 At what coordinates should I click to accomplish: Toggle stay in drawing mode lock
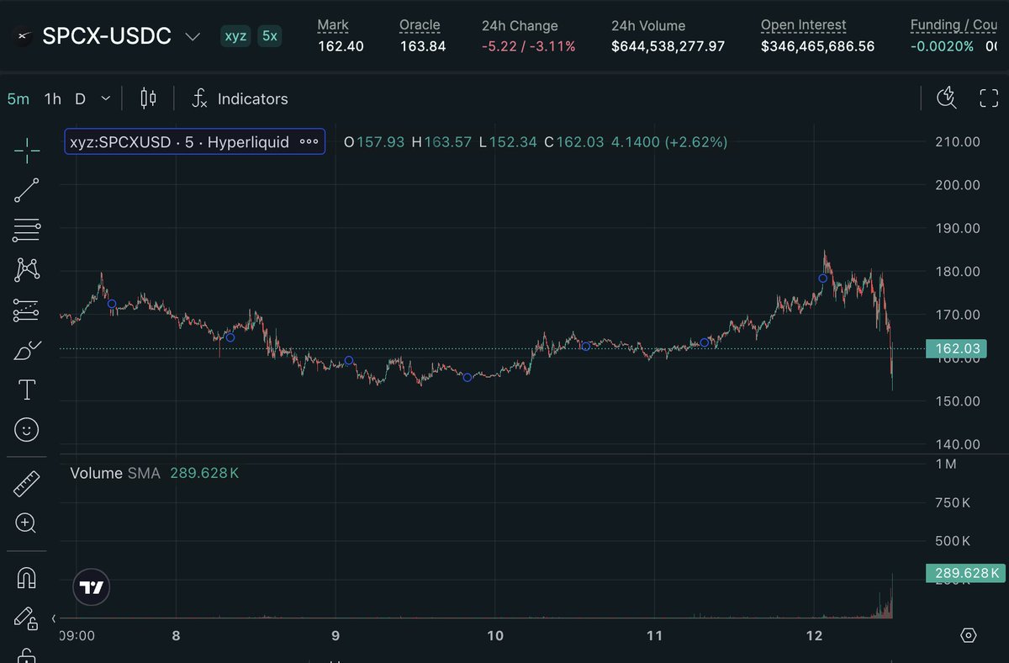pos(27,618)
